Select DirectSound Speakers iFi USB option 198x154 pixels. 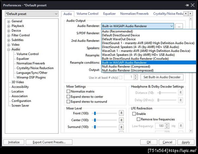[x=148, y=47]
